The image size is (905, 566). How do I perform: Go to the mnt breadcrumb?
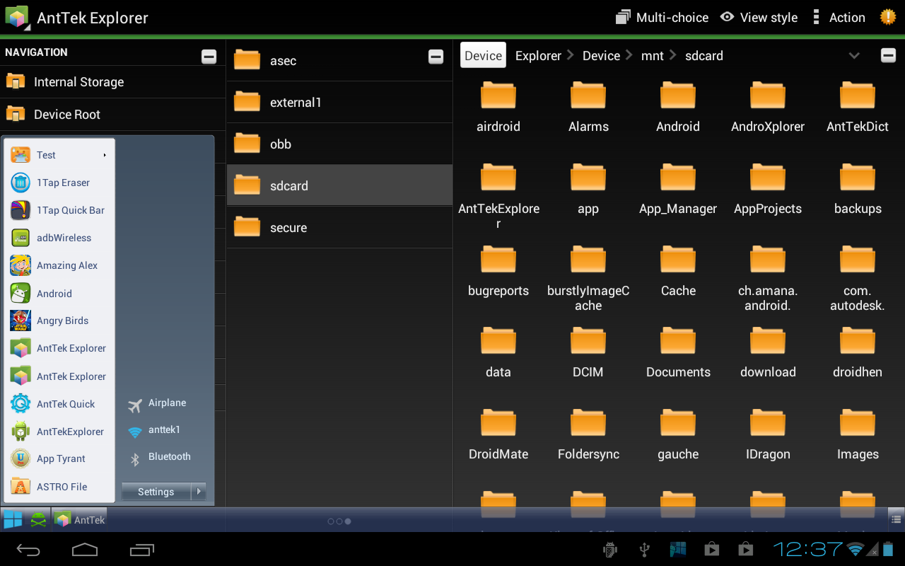[x=653, y=56]
